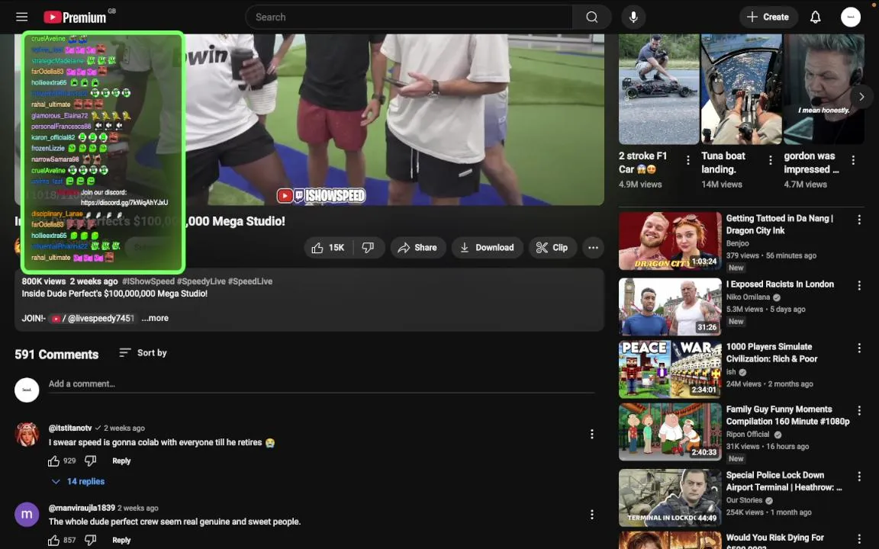Open options for Special Police Lock Down video
This screenshot has width=879, height=549.
click(x=859, y=476)
